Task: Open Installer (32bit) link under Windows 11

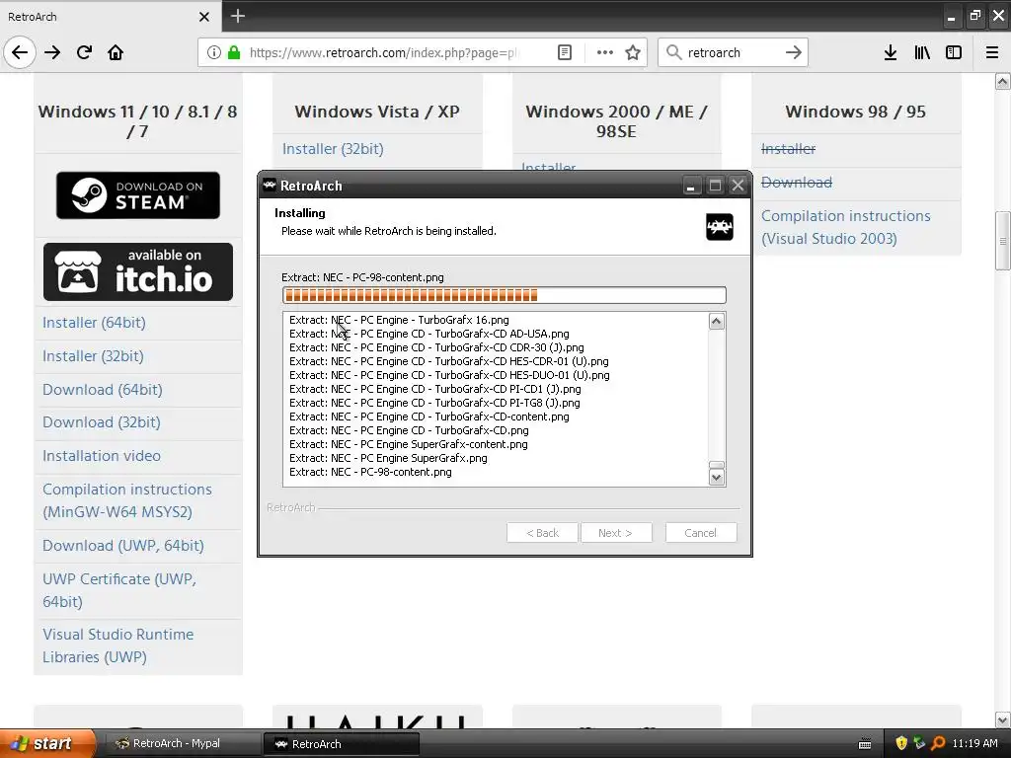Action: pos(93,355)
